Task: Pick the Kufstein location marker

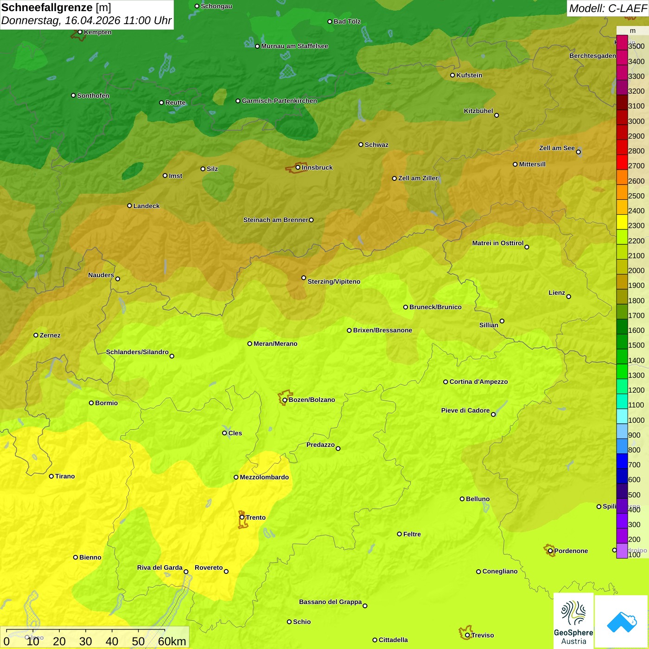Action: [x=452, y=75]
